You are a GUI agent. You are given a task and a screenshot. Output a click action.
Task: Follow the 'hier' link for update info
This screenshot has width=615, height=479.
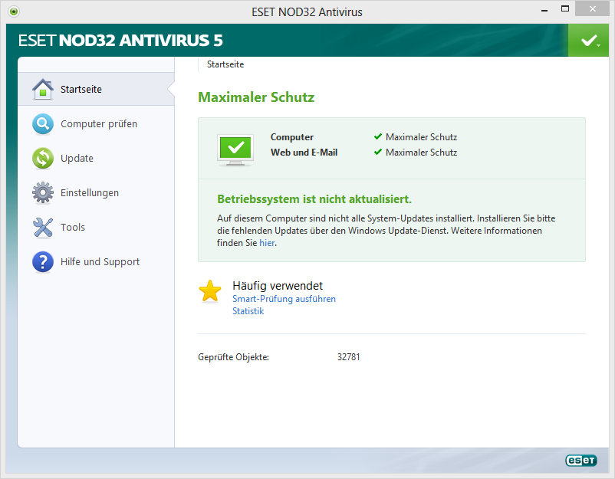pos(266,243)
